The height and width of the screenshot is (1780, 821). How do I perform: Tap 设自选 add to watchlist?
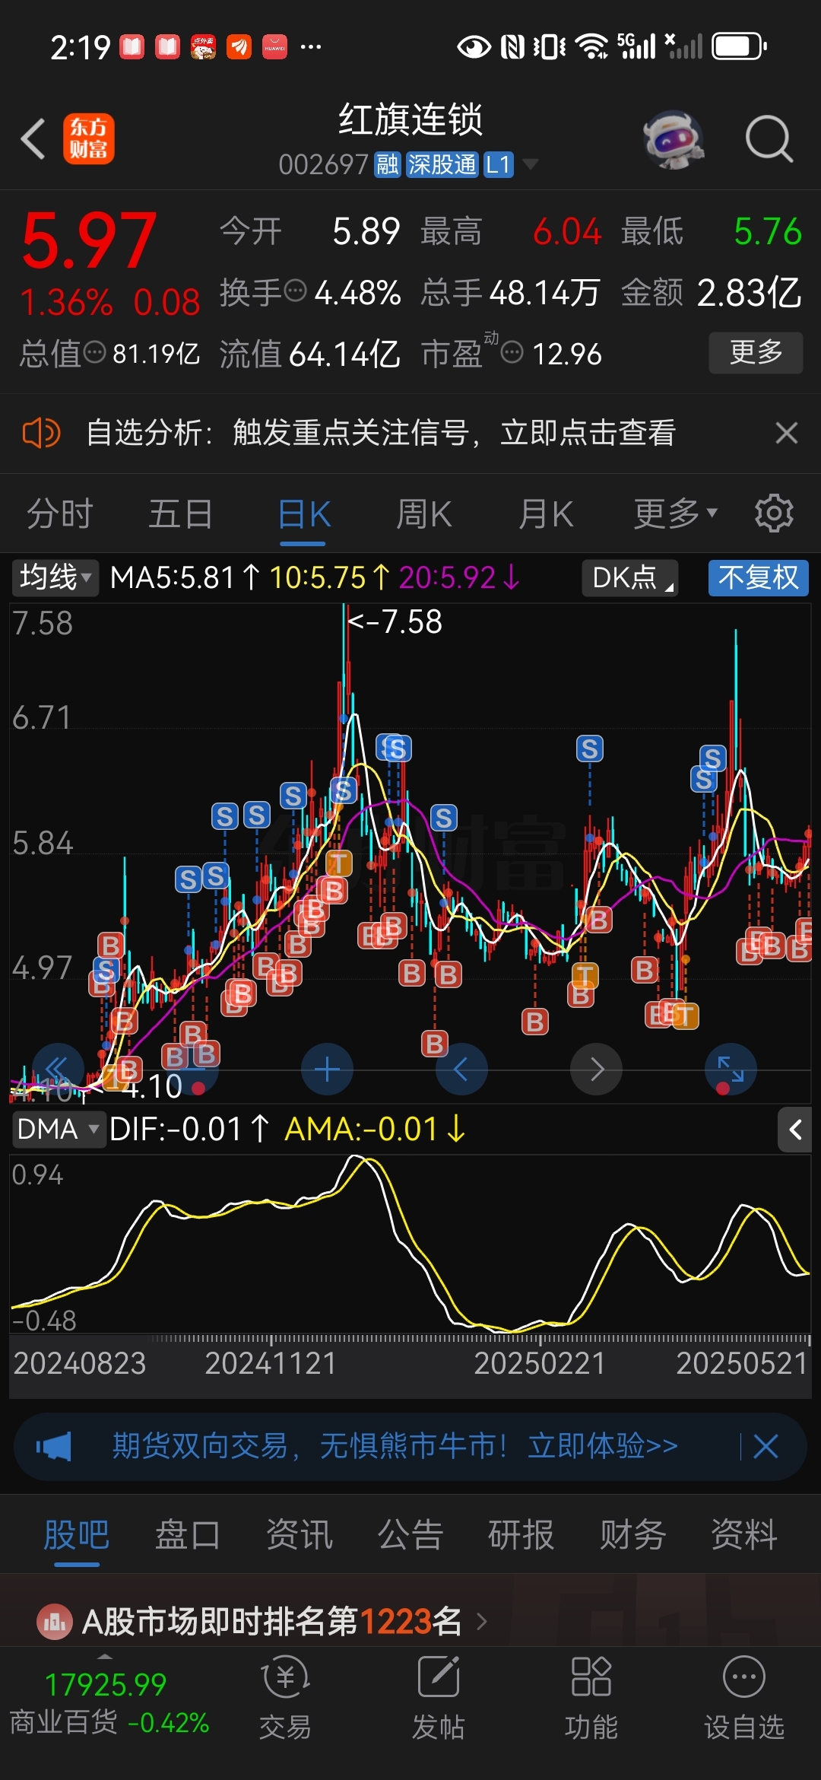pos(744,1698)
